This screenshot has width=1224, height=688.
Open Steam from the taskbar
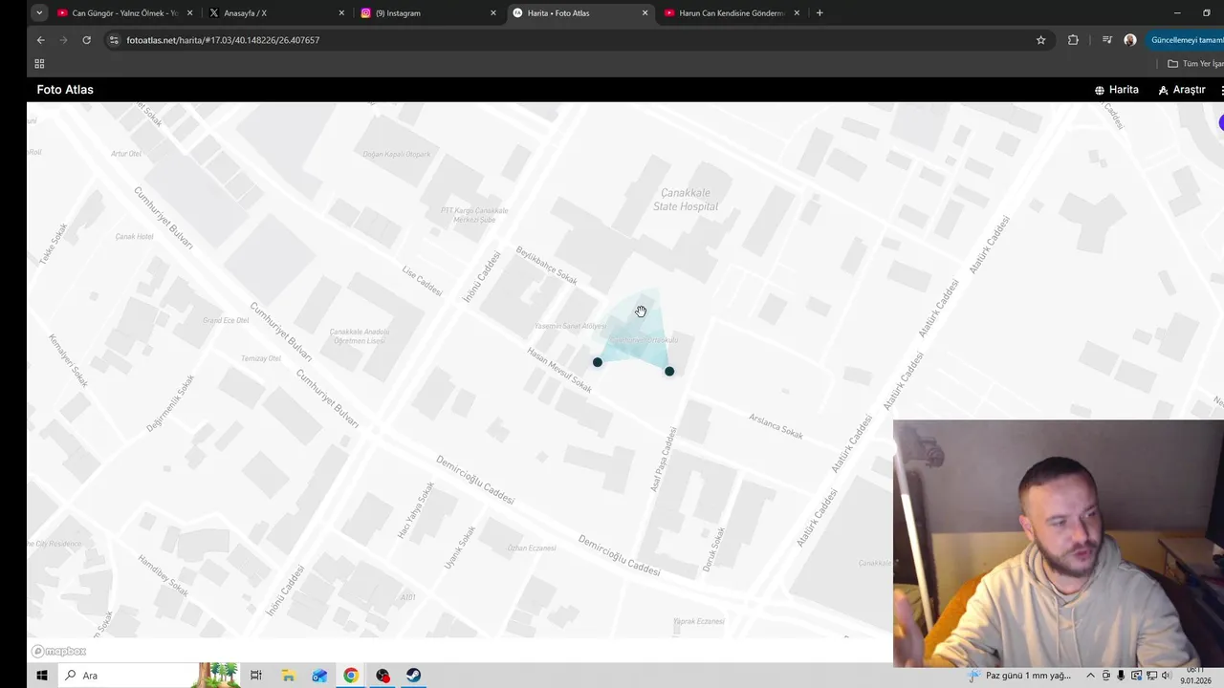point(413,676)
